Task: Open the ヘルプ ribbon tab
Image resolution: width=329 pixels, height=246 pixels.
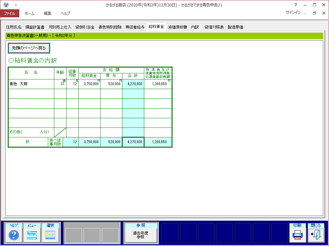Action: click(x=65, y=13)
